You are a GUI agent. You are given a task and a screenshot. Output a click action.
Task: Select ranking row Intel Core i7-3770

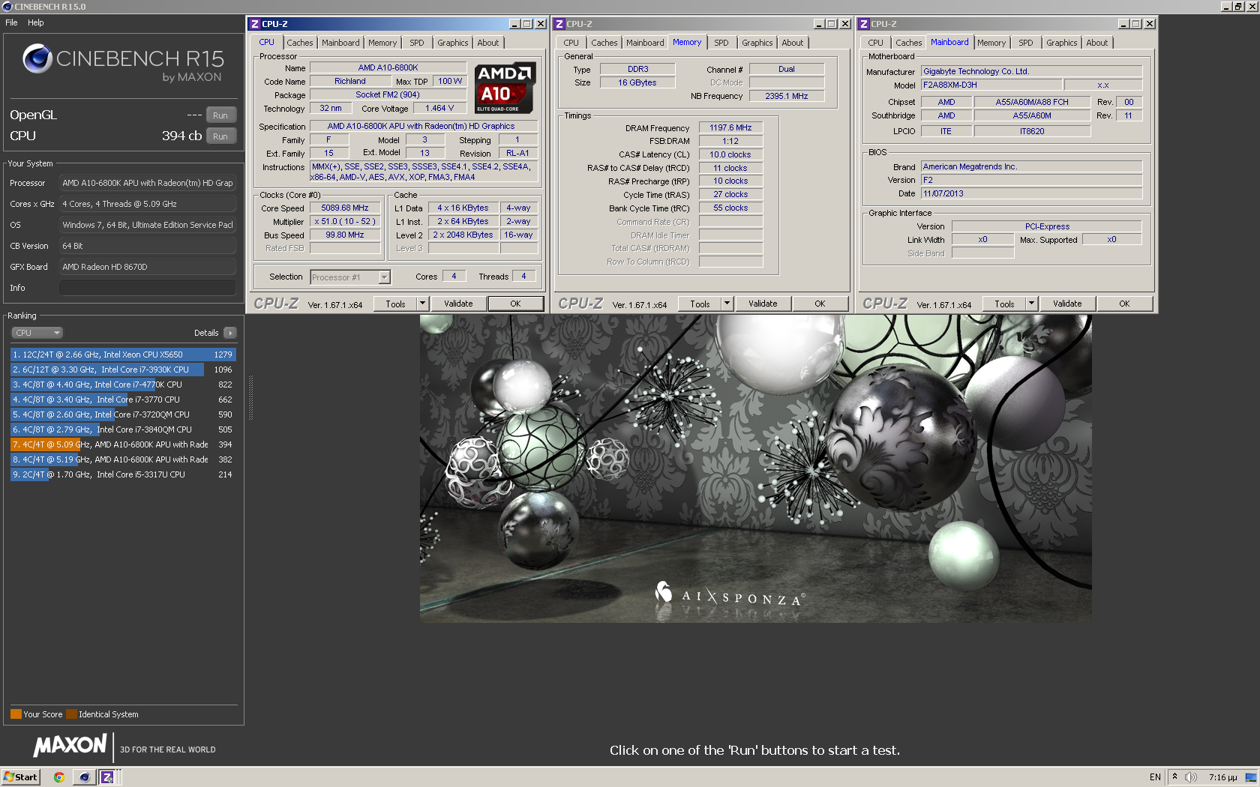pos(124,399)
